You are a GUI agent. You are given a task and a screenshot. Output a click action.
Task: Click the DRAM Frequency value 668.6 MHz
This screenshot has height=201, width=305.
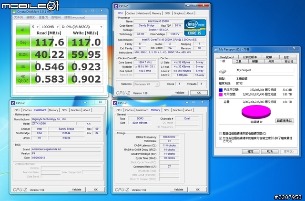click(169, 137)
